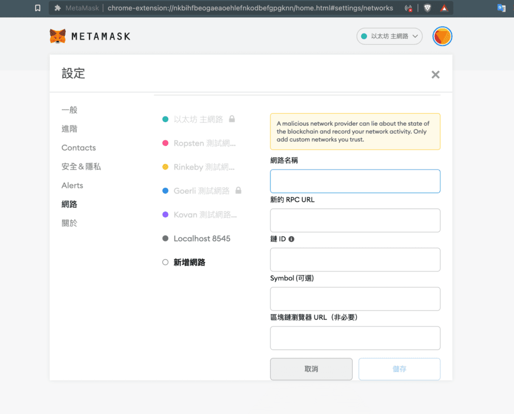Switch to the 安全＆隱私 settings section
Screen dimensions: 514x414
(x=81, y=166)
